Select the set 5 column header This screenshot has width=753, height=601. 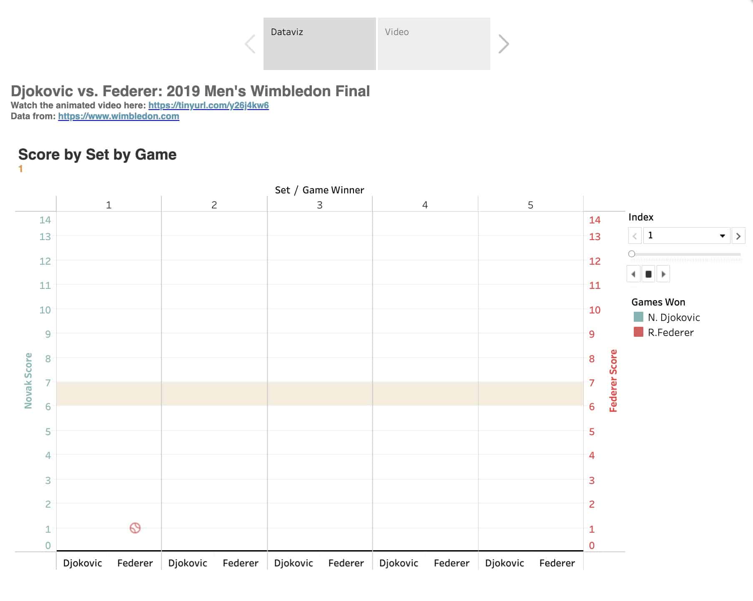530,205
